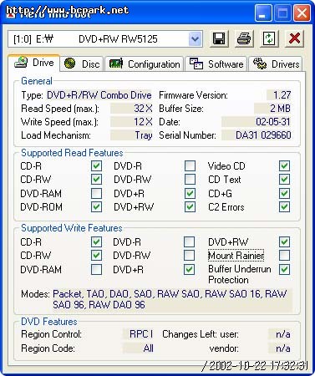Toggle DVD+RW read feature checkbox
The width and height of the screenshot is (315, 376).
pyautogui.click(x=190, y=207)
